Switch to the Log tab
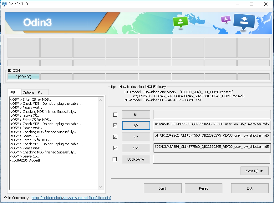This screenshot has width=274, height=203. [x=14, y=92]
